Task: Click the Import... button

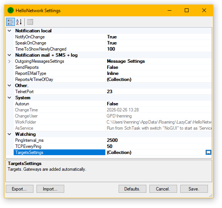Action: click(x=50, y=189)
